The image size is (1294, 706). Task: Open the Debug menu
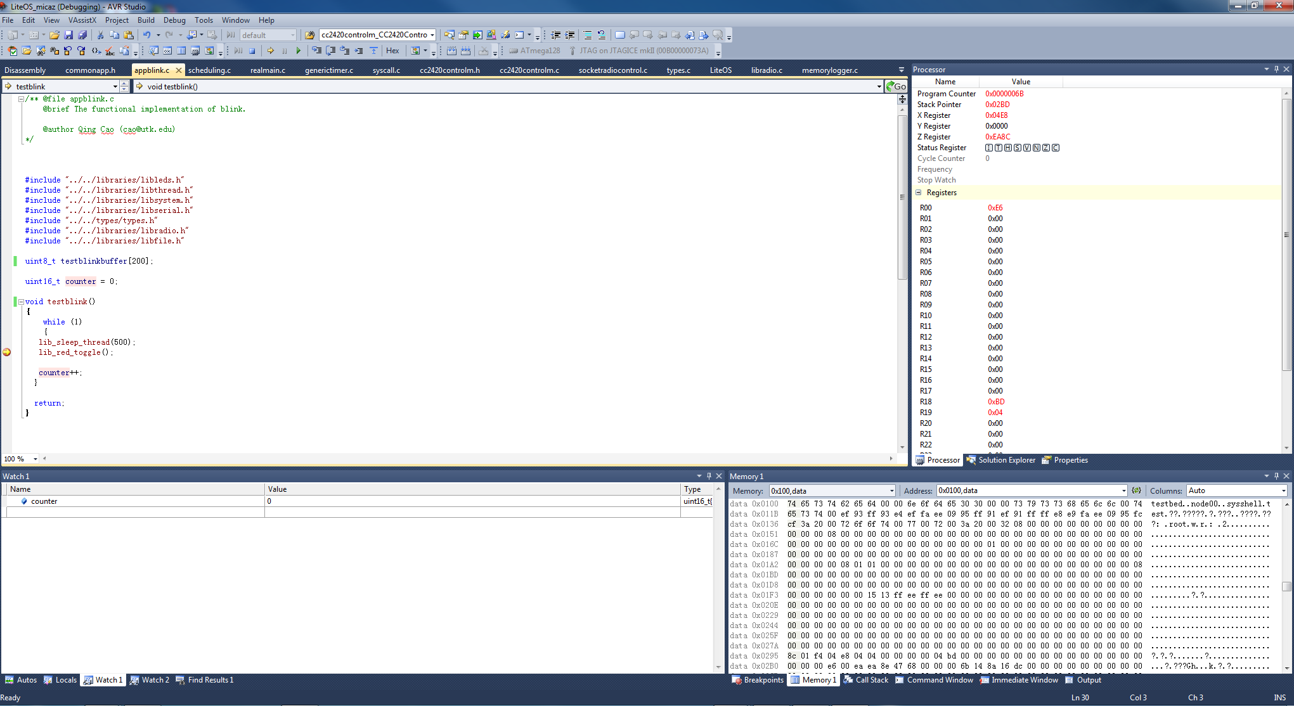pyautogui.click(x=174, y=20)
